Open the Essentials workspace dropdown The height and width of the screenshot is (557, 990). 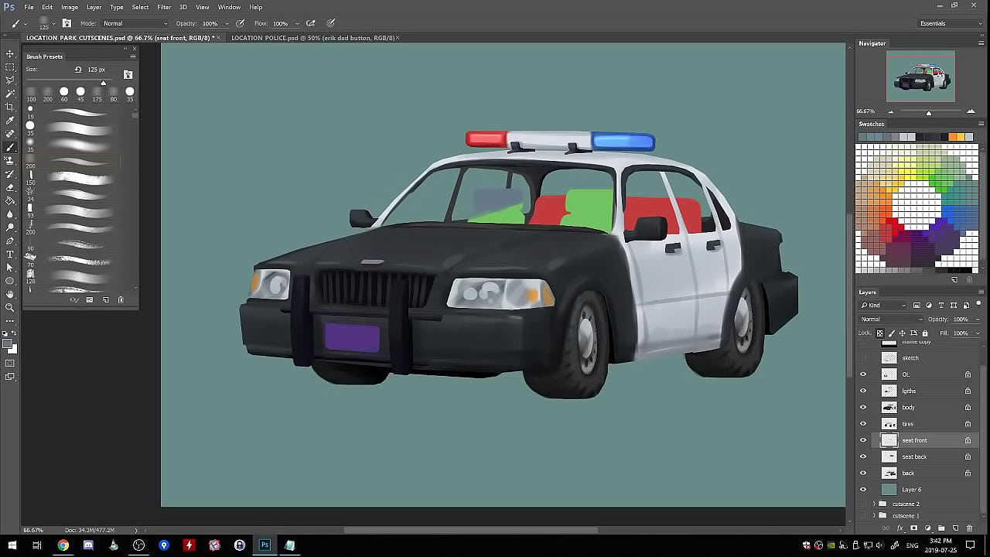950,23
